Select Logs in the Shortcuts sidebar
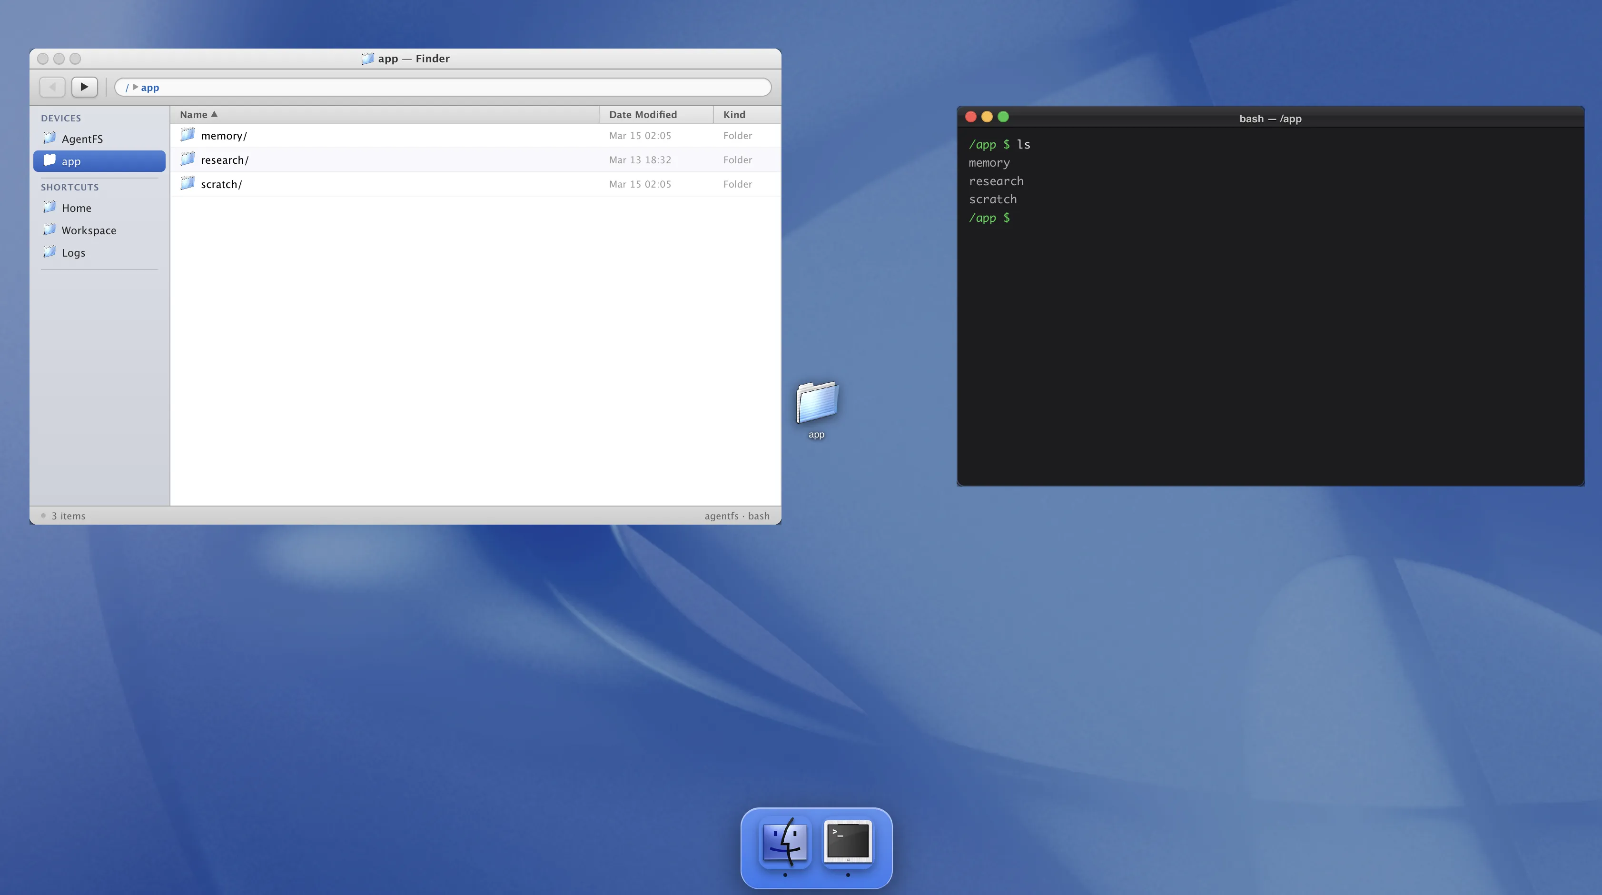The height and width of the screenshot is (895, 1602). coord(73,252)
